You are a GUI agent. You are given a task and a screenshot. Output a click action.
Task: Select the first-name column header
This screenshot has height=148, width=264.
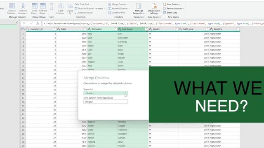[102, 29]
